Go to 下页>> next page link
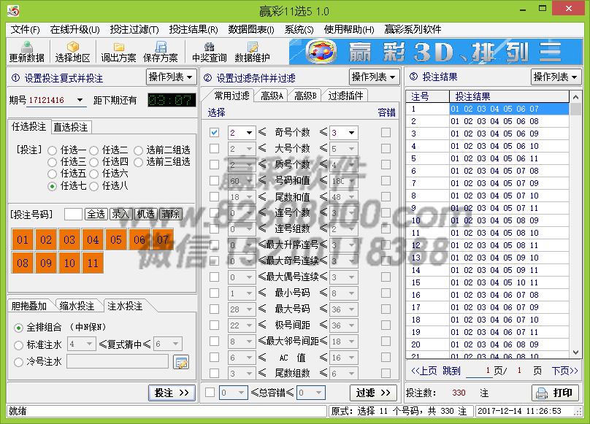Viewport: 590px width, 424px height. [564, 371]
